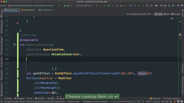Open the SDK Manager icon

[x=173, y=6]
